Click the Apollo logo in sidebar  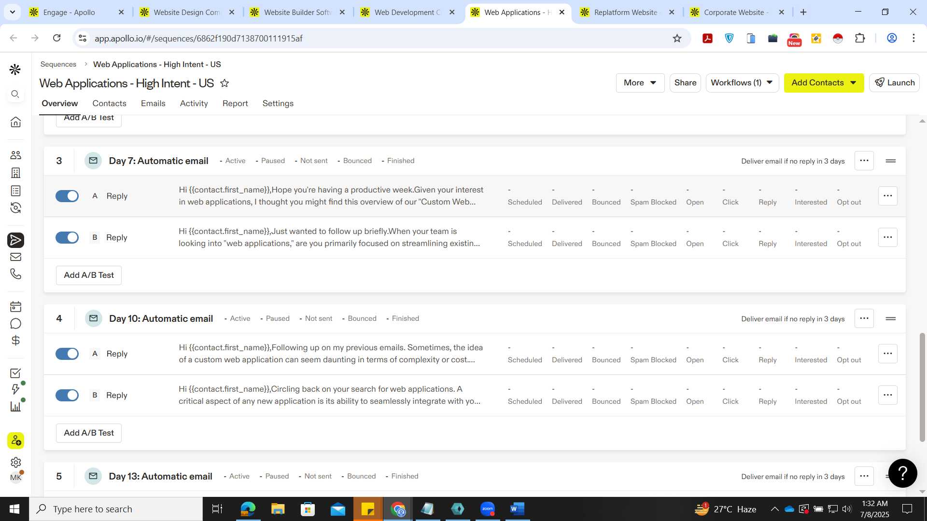tap(15, 69)
